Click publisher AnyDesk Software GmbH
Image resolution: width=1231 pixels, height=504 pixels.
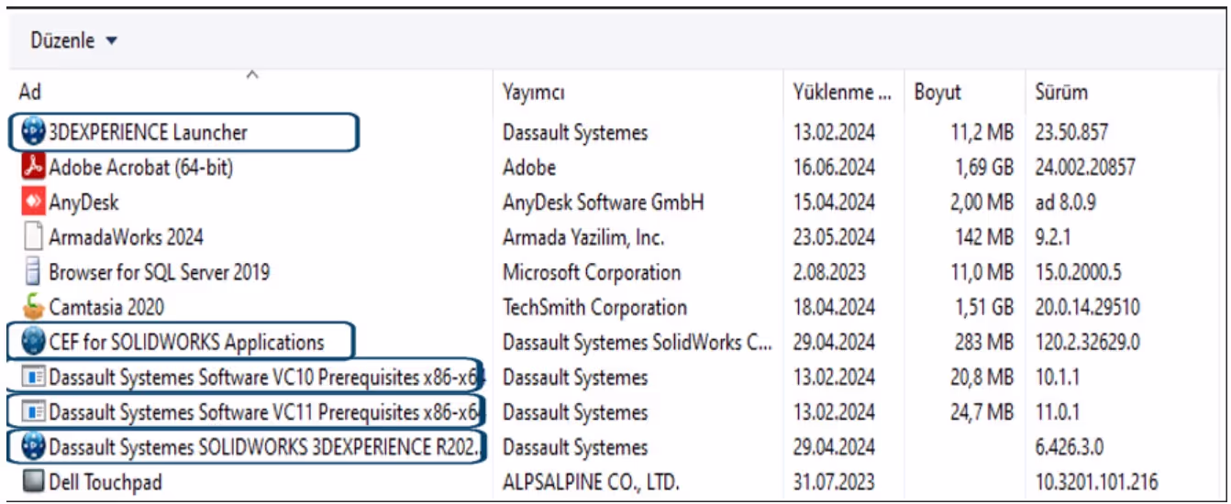(603, 202)
